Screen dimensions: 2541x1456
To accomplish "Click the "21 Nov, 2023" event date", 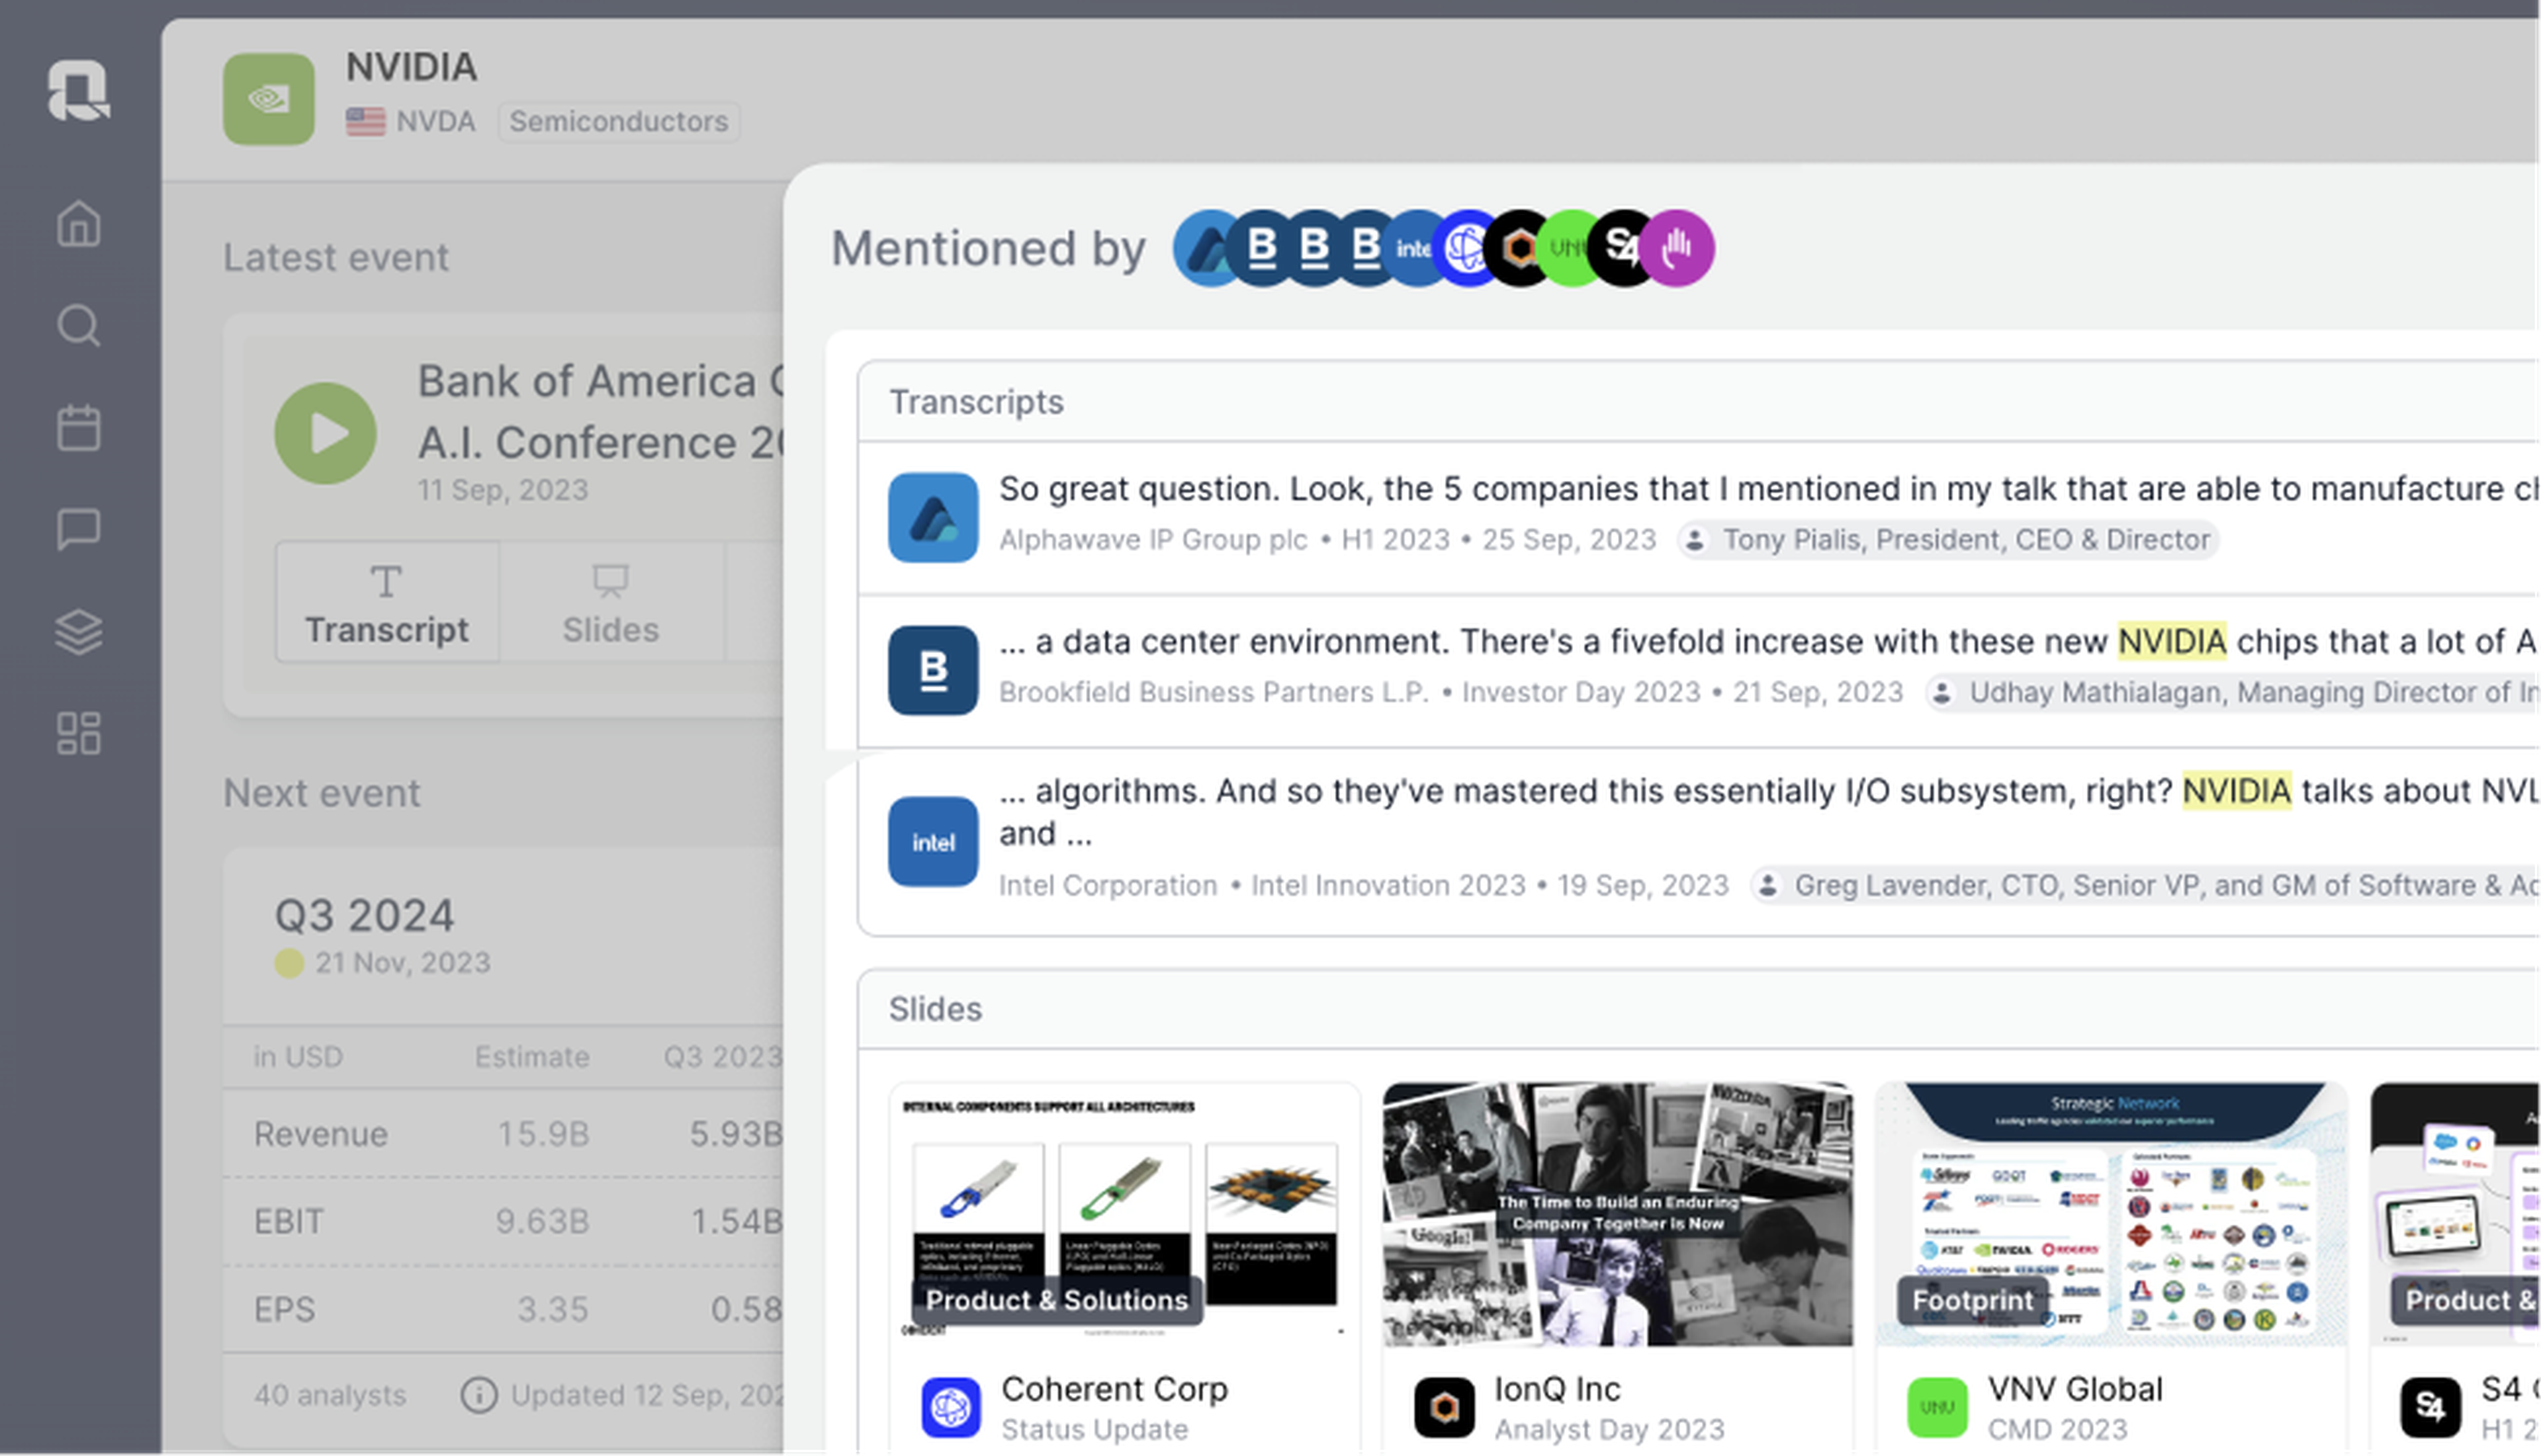I will (x=403, y=962).
